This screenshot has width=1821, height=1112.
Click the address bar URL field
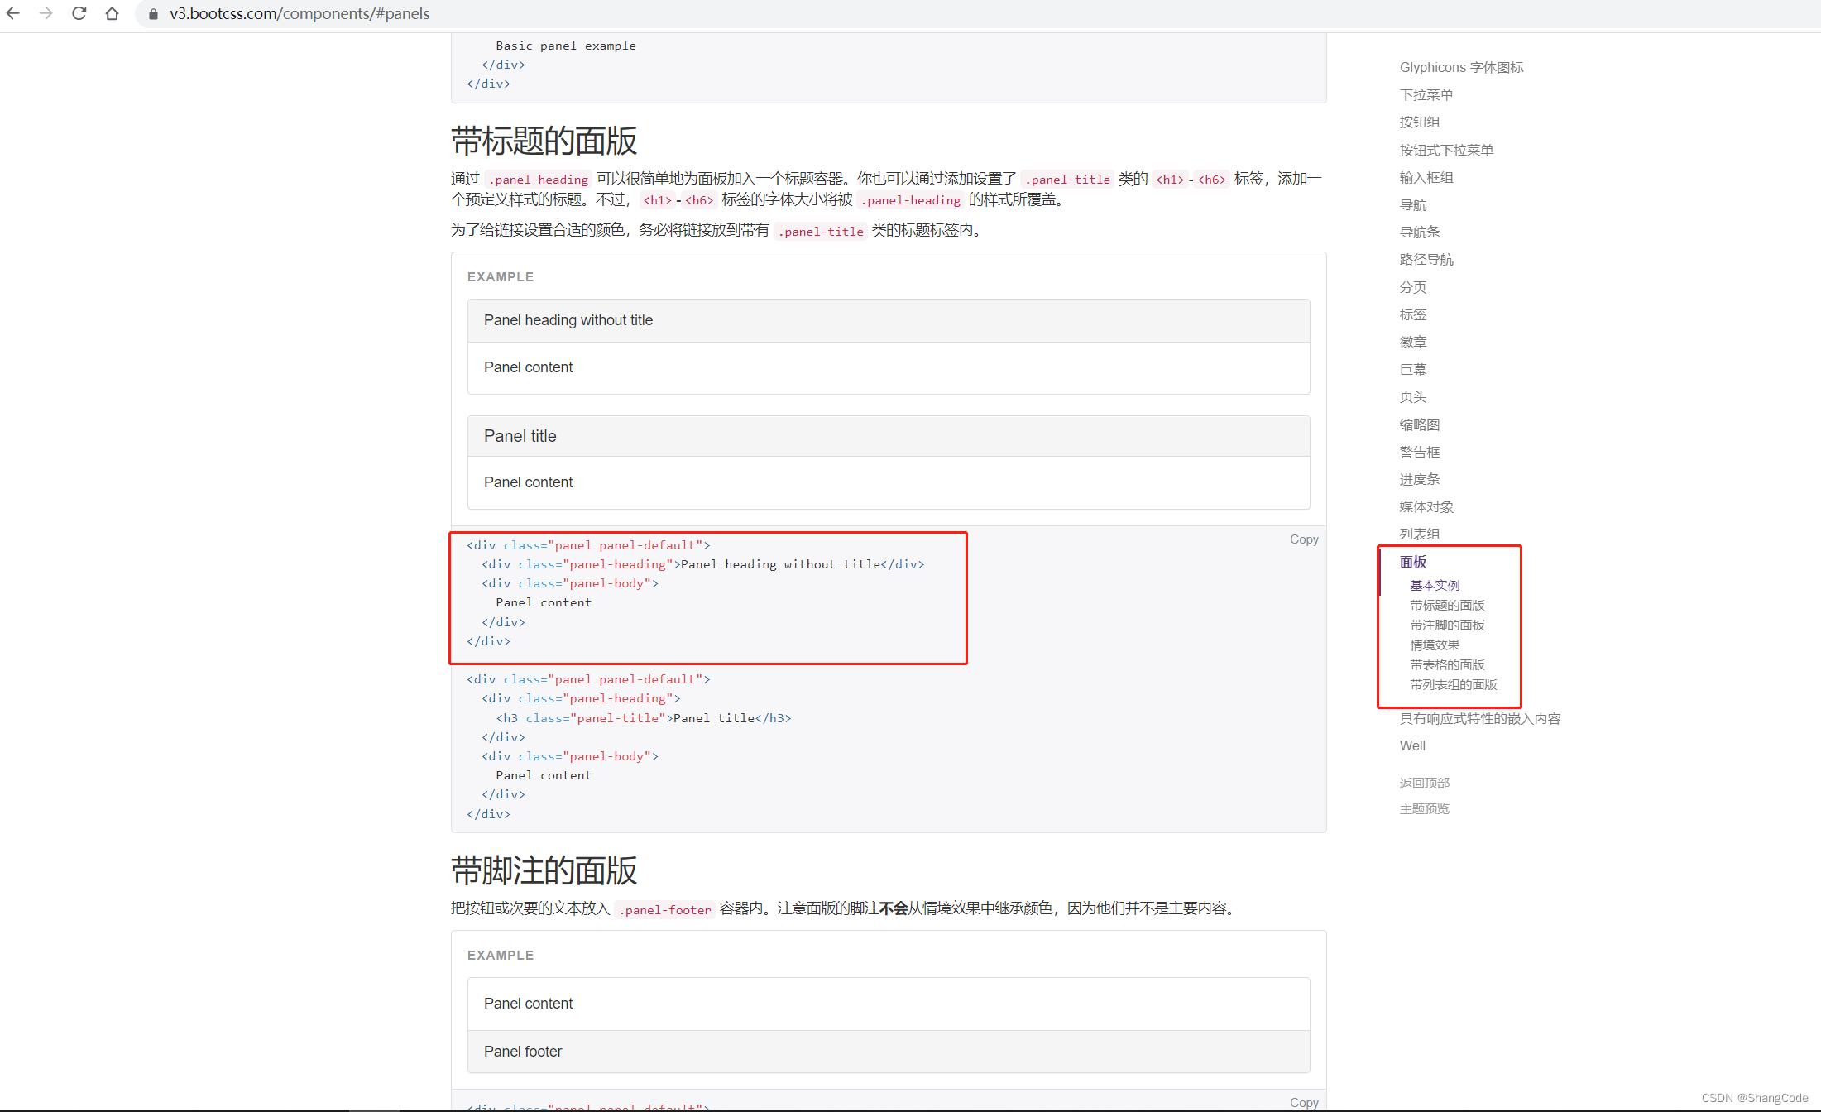(300, 14)
